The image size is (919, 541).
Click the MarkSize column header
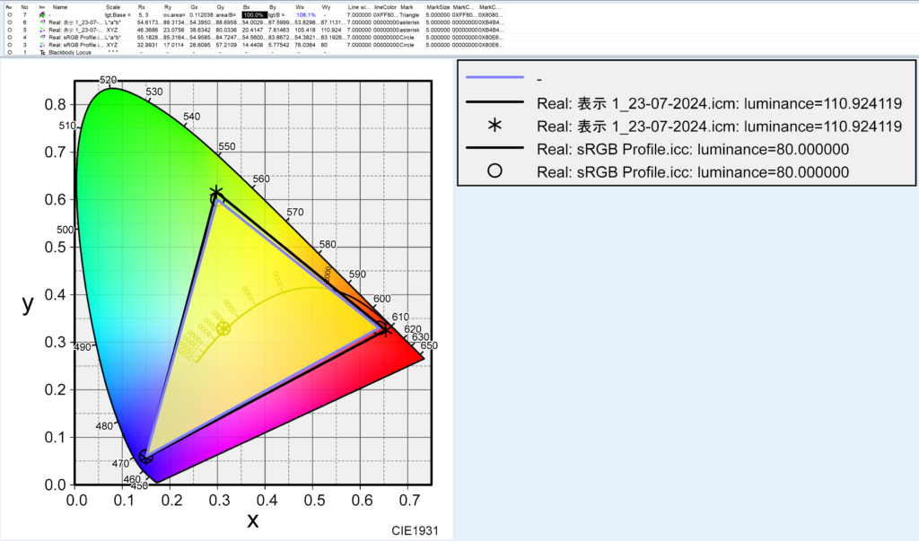(438, 7)
